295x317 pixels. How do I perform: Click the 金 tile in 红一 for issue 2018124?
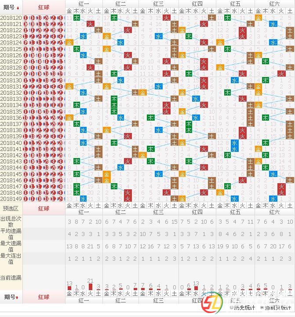tap(69, 43)
